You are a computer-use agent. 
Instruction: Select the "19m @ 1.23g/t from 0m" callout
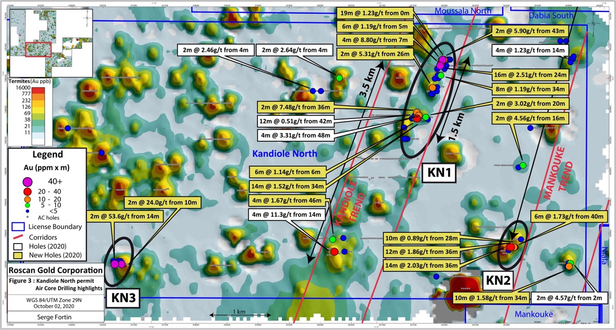click(375, 13)
